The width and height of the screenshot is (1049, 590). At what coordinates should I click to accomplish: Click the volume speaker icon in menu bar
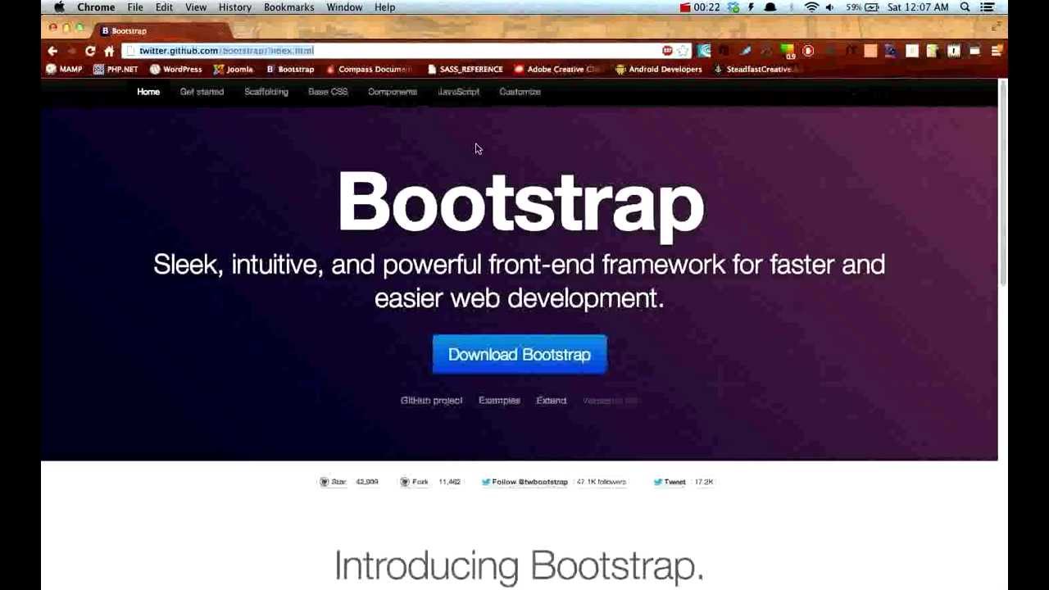(830, 7)
